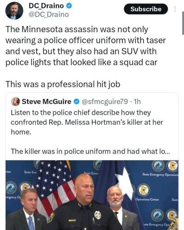Click Steve McGuire's verified checkmark badge
The width and height of the screenshot is (184, 230).
(x=76, y=102)
